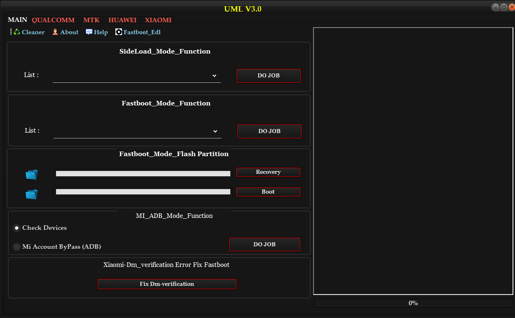Open the MTK tab

coord(91,19)
